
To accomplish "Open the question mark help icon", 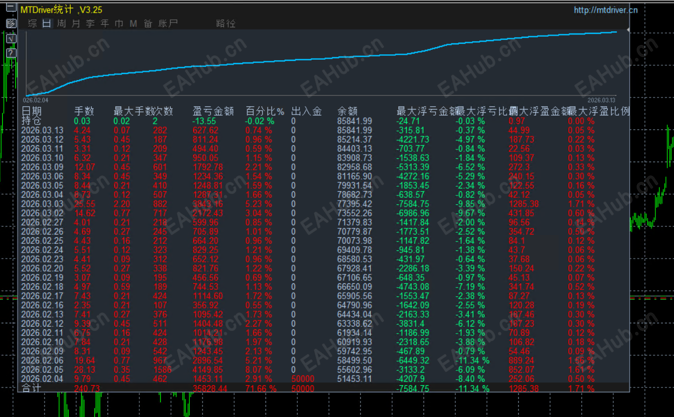I will tap(11, 51).
